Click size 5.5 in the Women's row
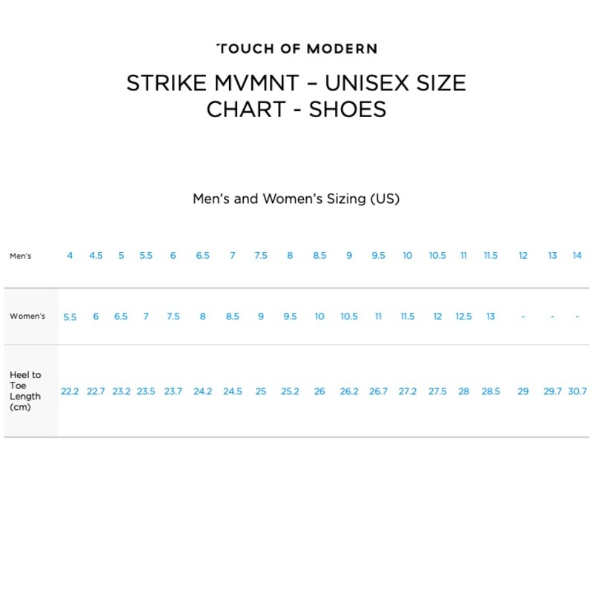 point(70,317)
